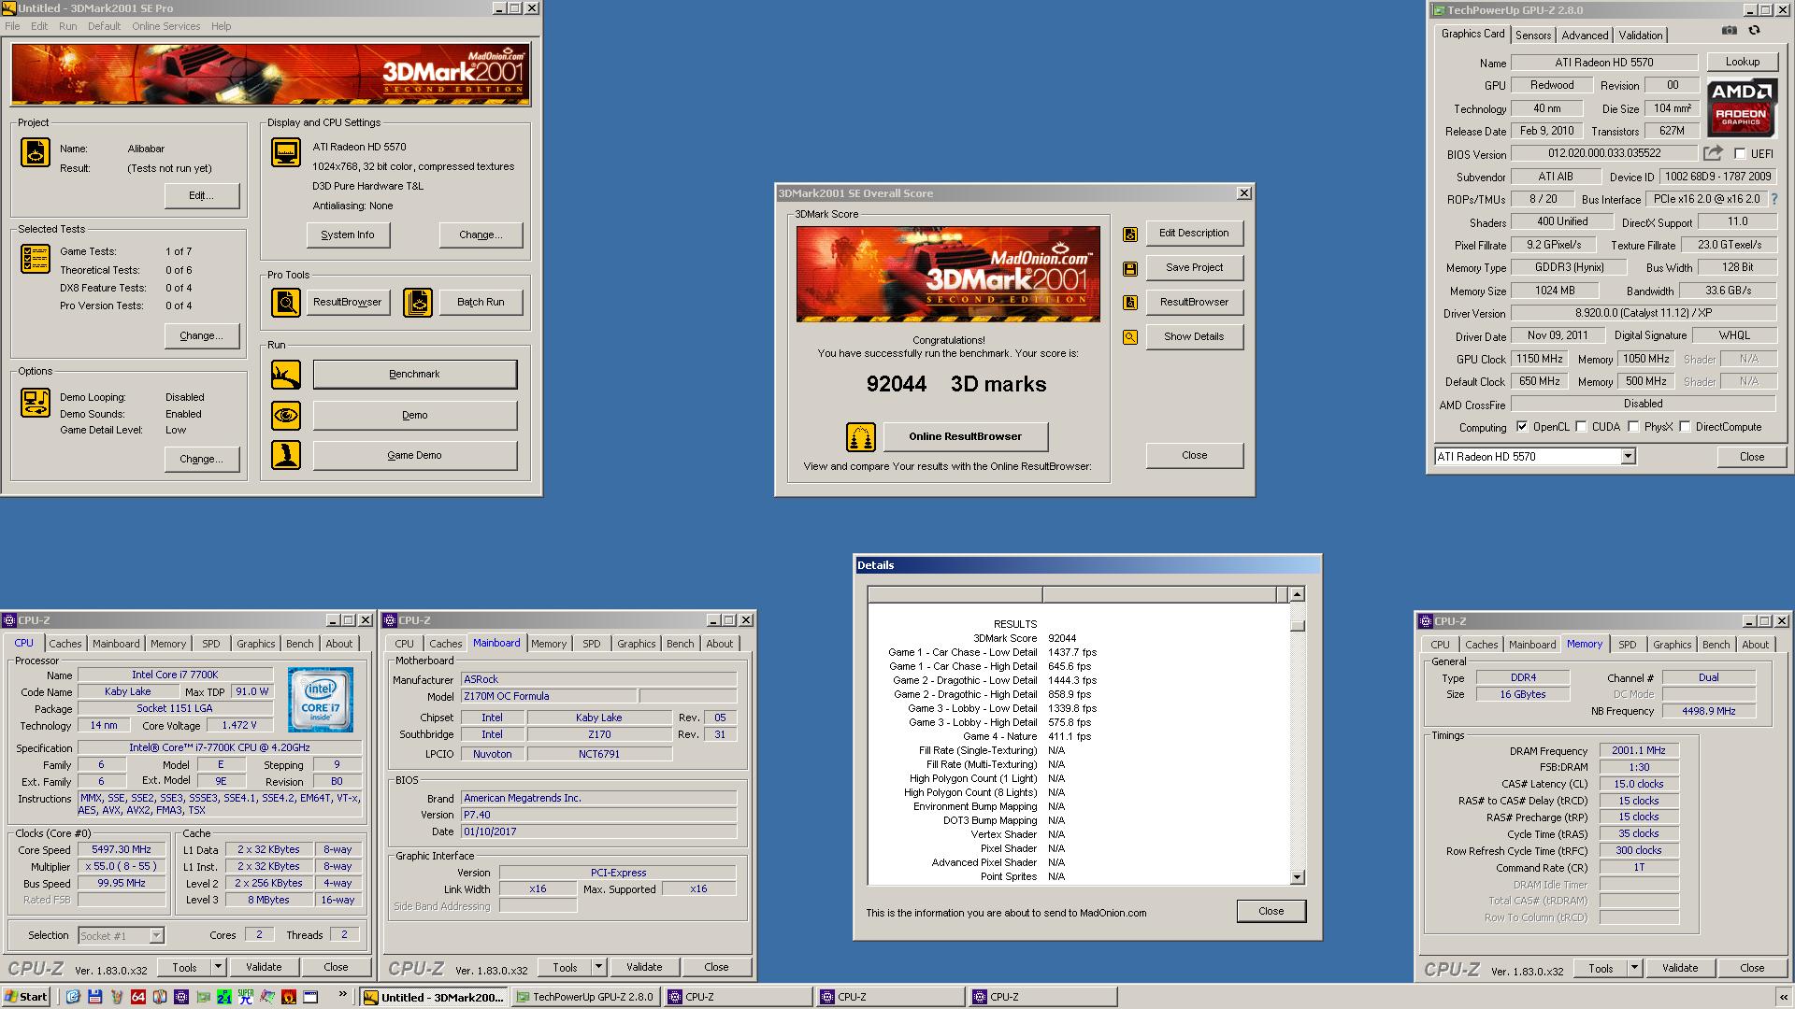The image size is (1795, 1009).
Task: Open the Socket #1 selection dropdown
Action: pos(156,935)
